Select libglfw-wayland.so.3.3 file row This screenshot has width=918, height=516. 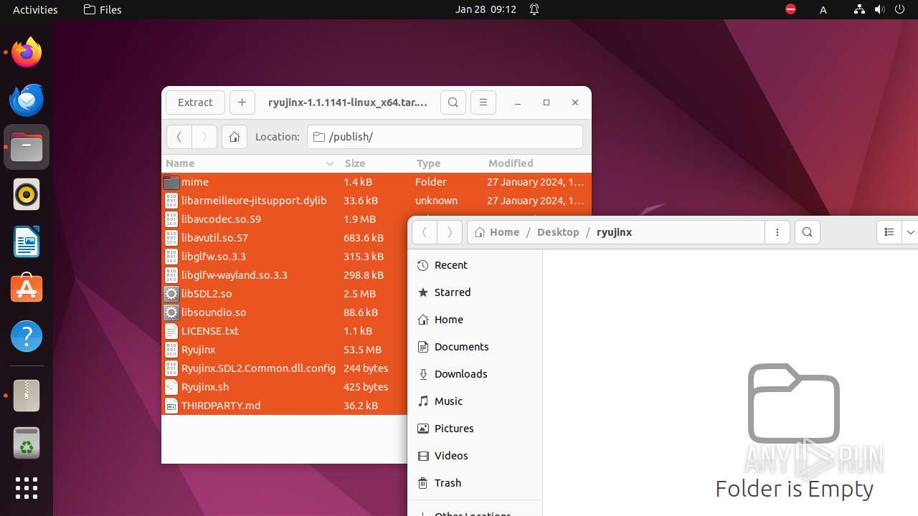285,275
